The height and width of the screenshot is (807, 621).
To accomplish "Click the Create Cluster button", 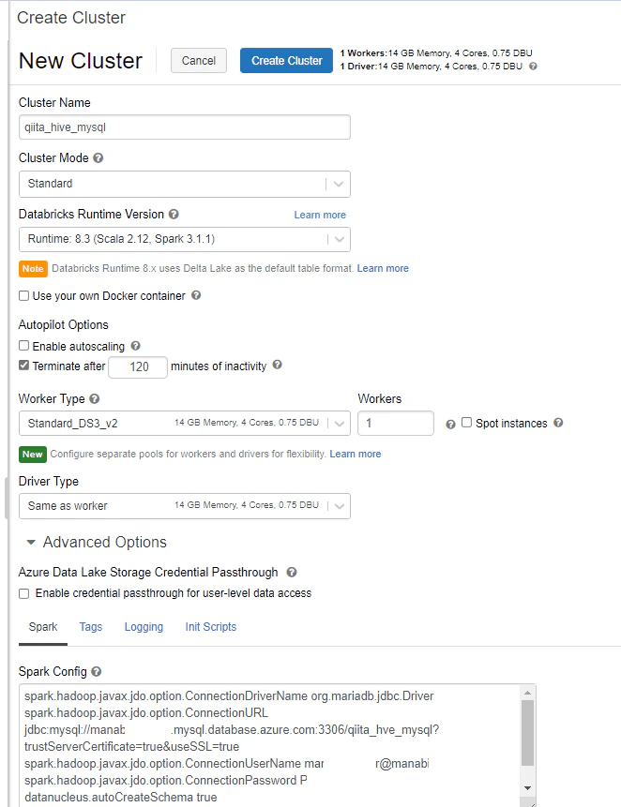I will tap(286, 61).
